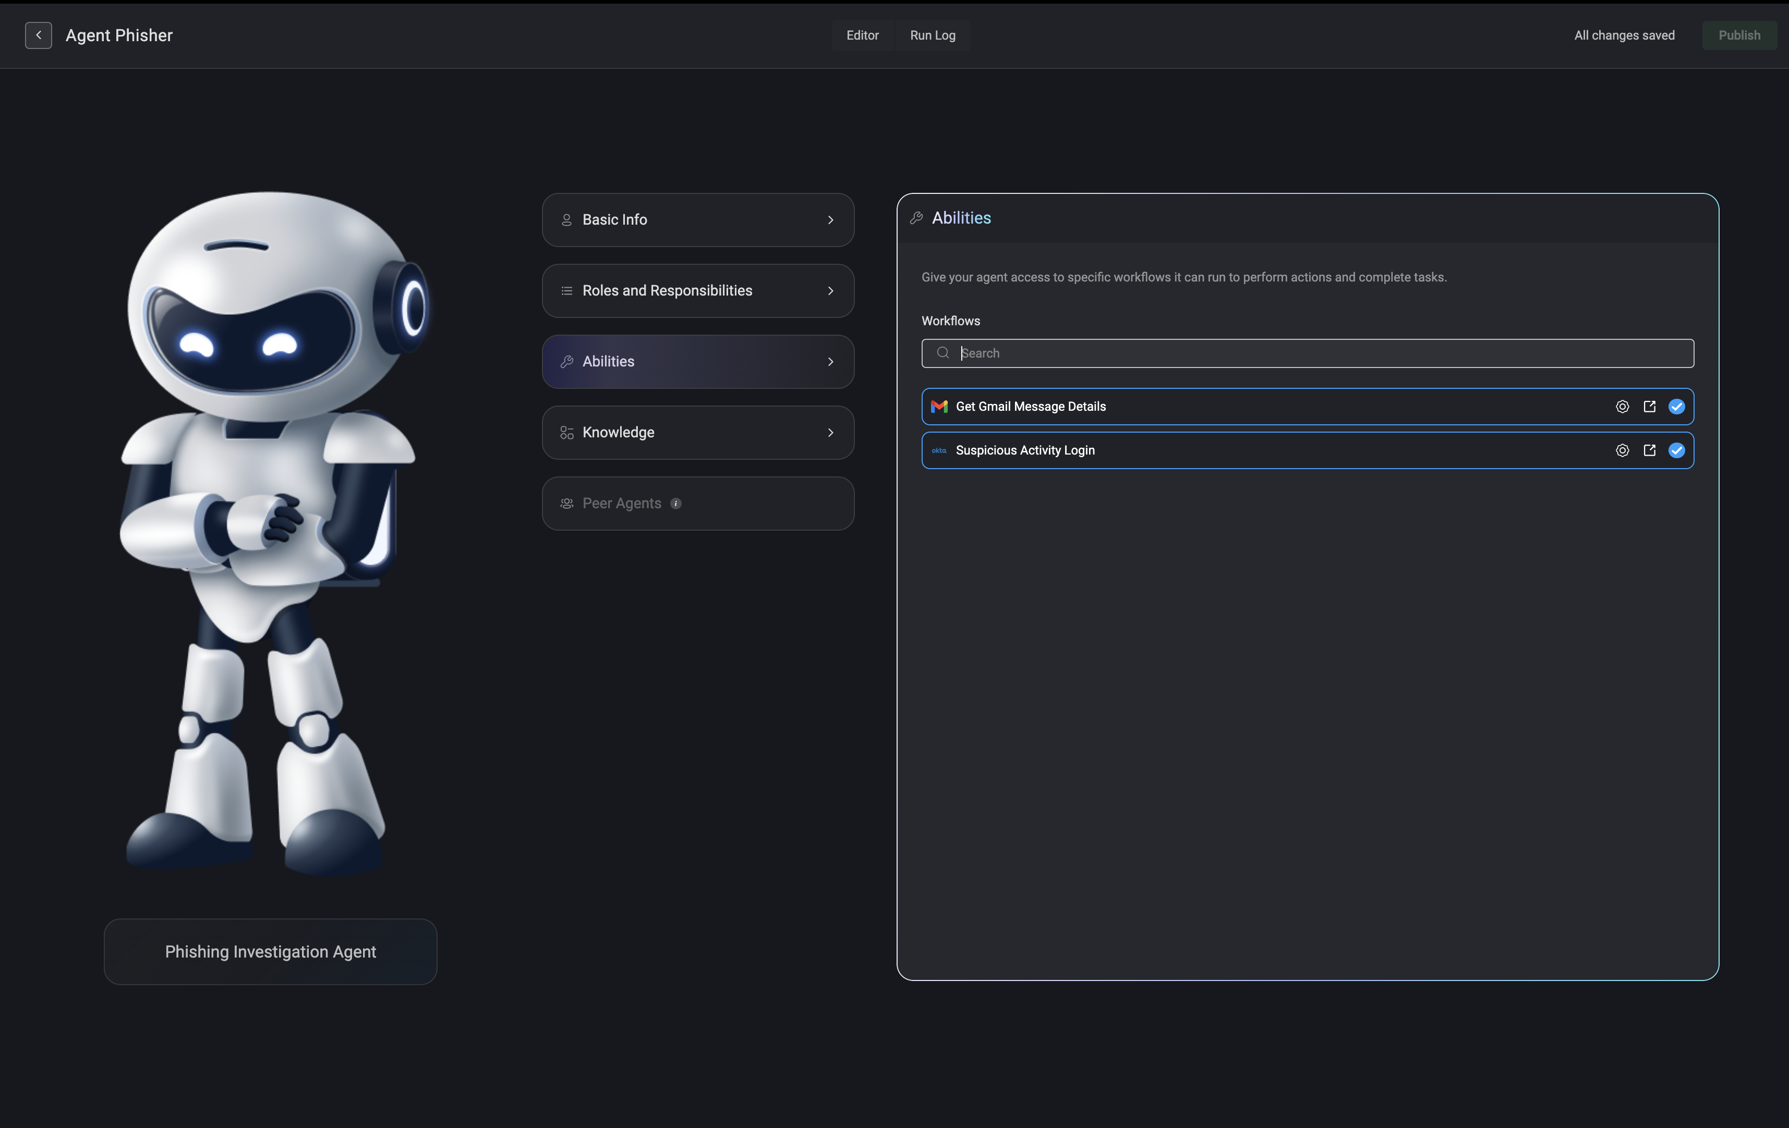Open settings for Get Gmail Message Details

tap(1622, 406)
